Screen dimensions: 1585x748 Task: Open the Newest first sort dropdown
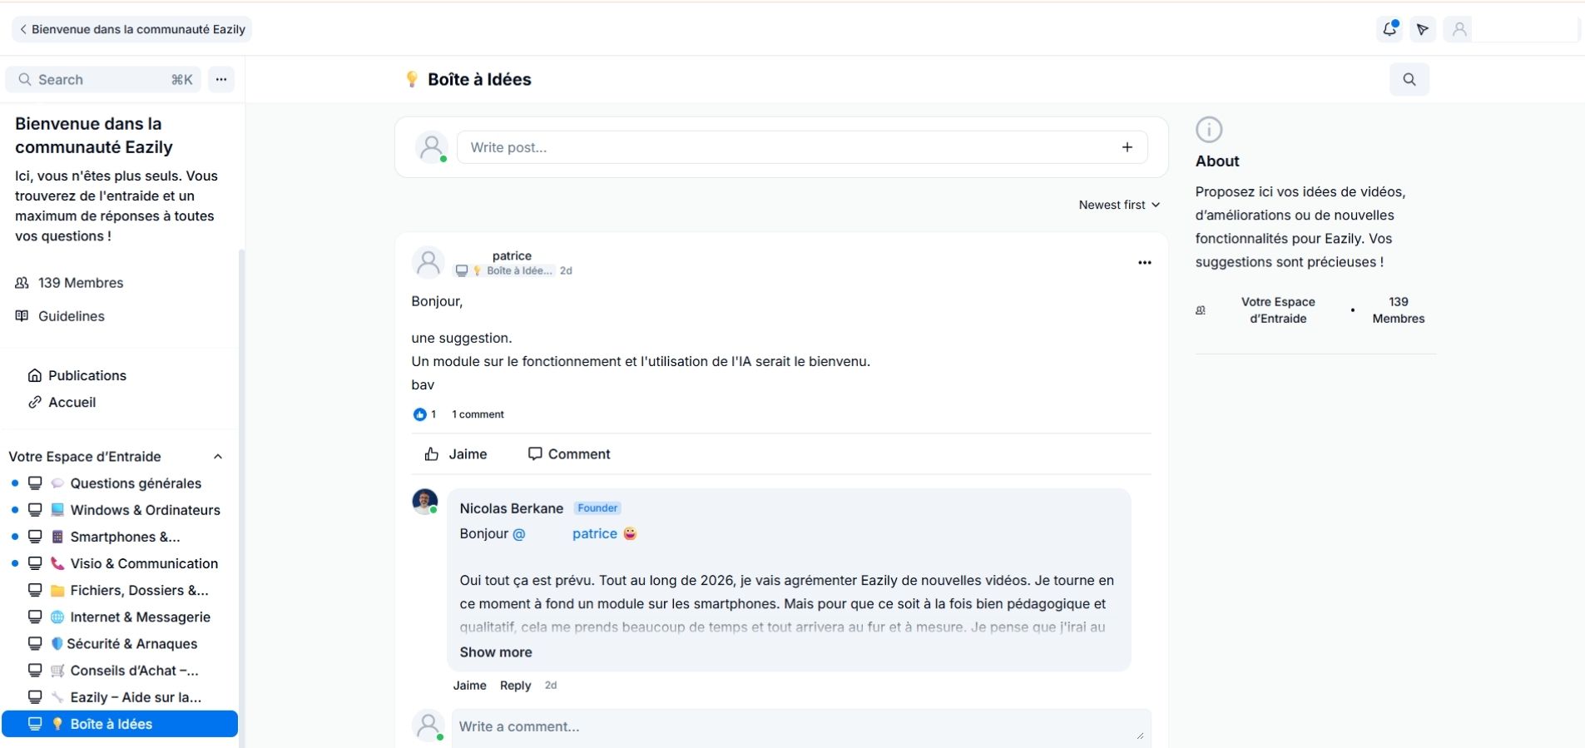pyautogui.click(x=1118, y=205)
